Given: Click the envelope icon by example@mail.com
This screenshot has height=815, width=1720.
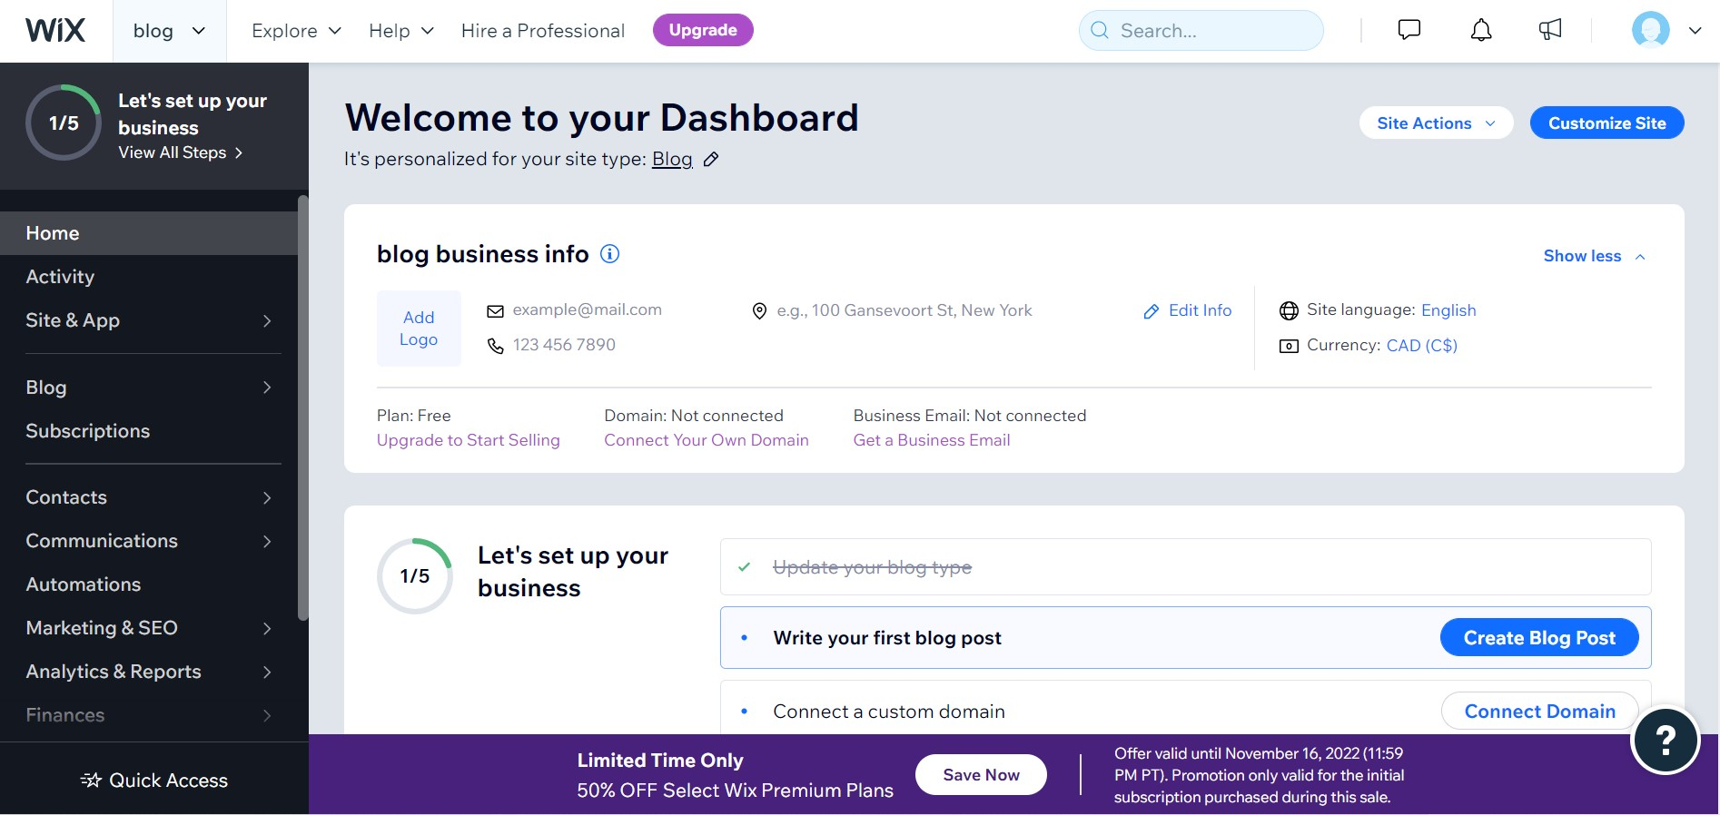Looking at the screenshot, I should point(495,311).
